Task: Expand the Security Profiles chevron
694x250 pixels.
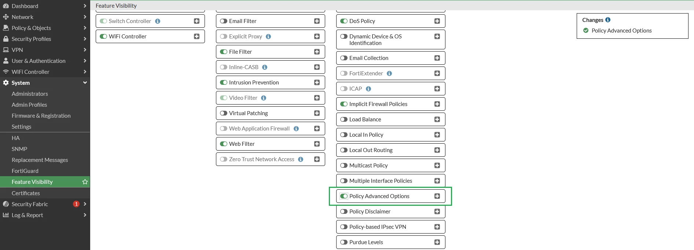Action: (85, 39)
